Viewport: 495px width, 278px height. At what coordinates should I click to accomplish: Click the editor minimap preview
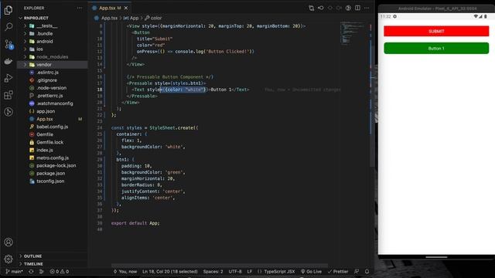352,32
